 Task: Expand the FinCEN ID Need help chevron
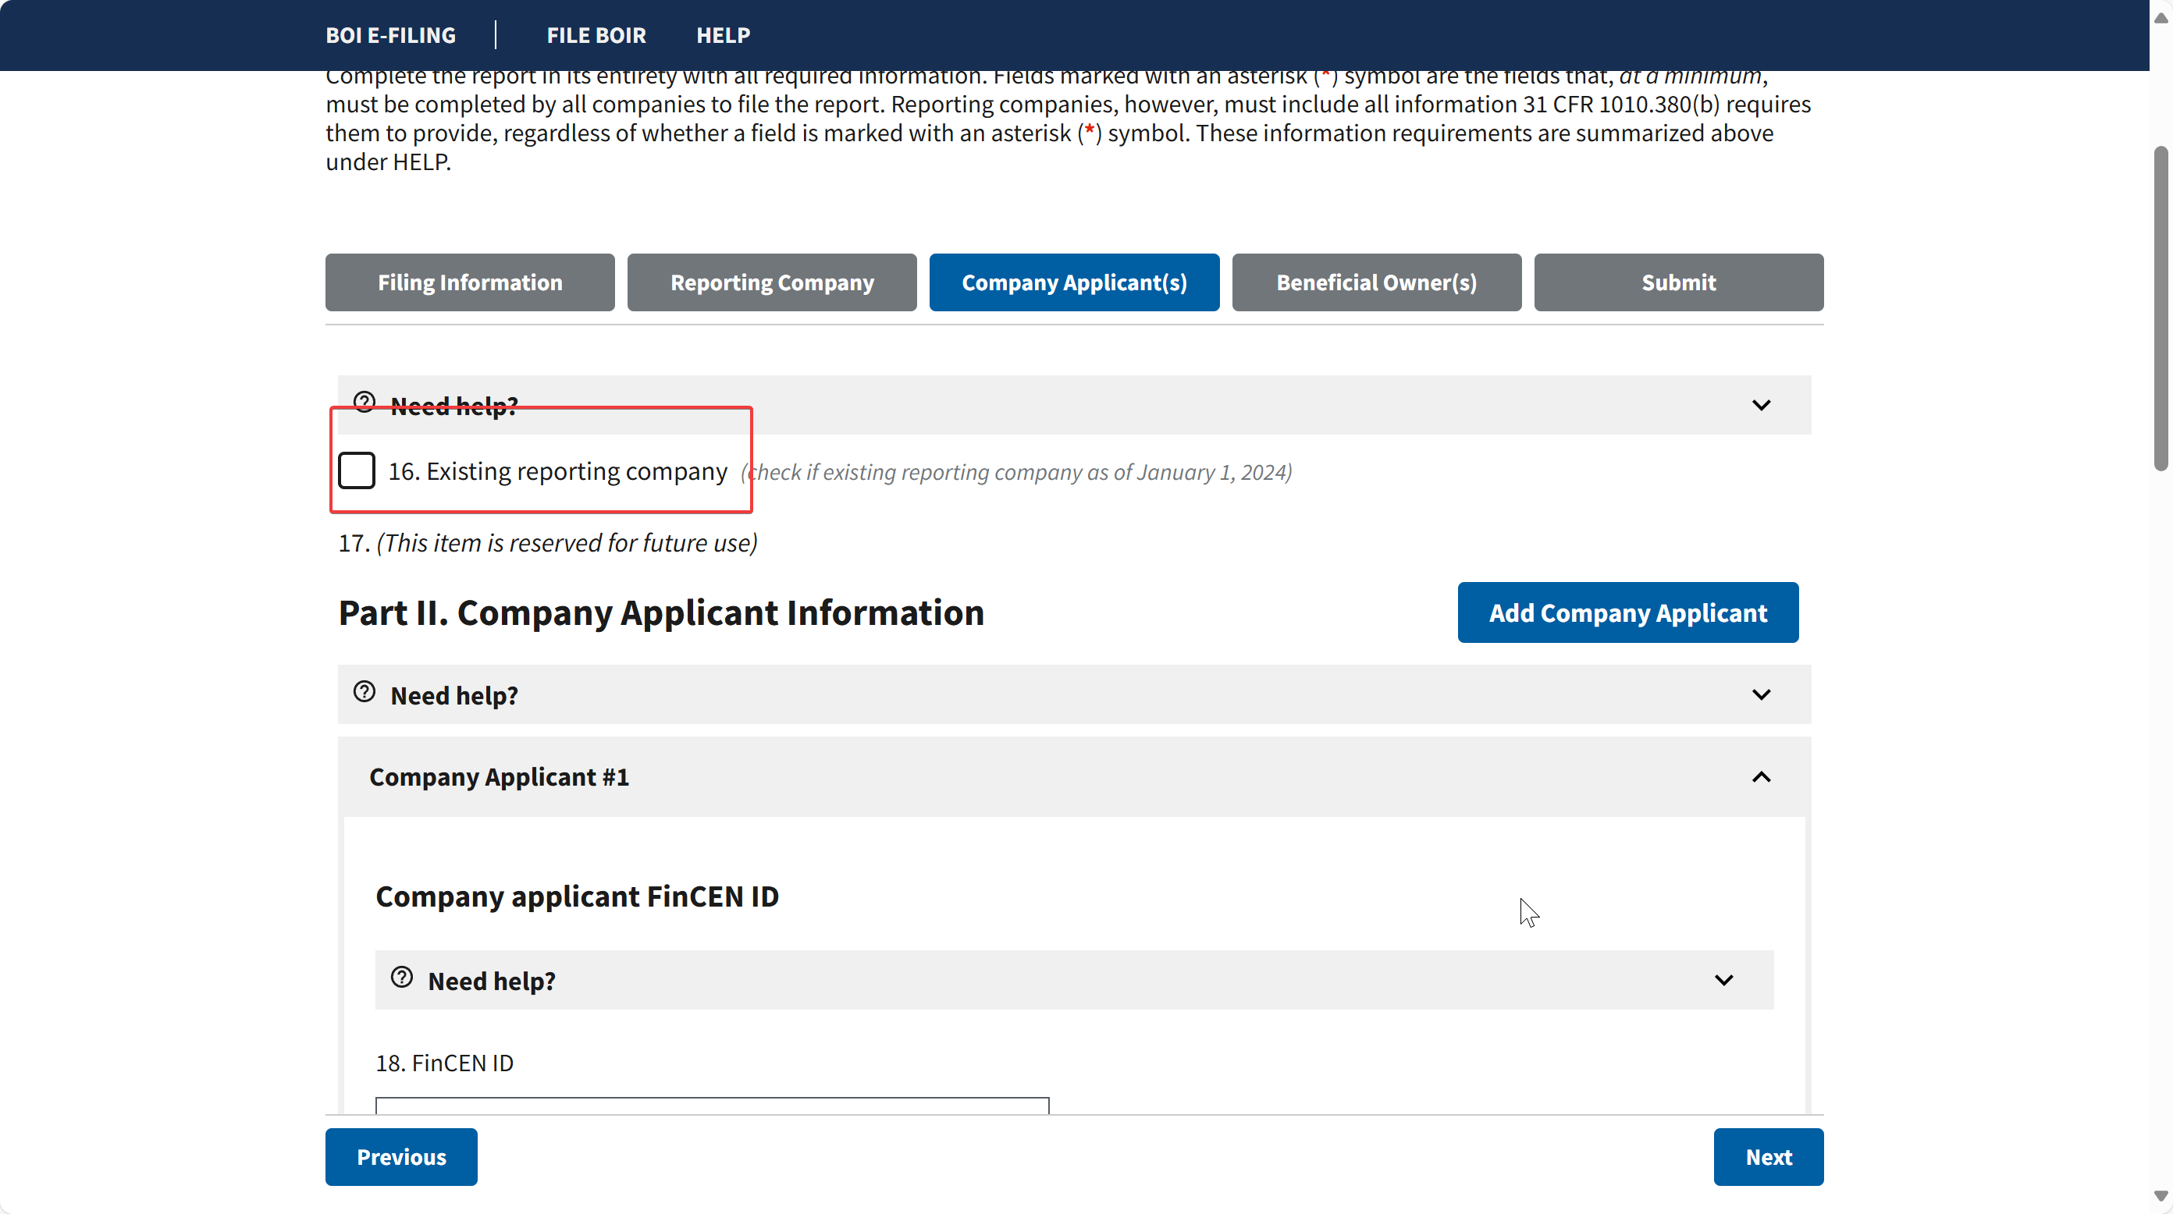1724,980
